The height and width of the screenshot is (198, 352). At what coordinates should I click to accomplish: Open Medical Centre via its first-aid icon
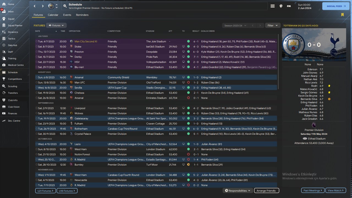pyautogui.click(x=4, y=65)
